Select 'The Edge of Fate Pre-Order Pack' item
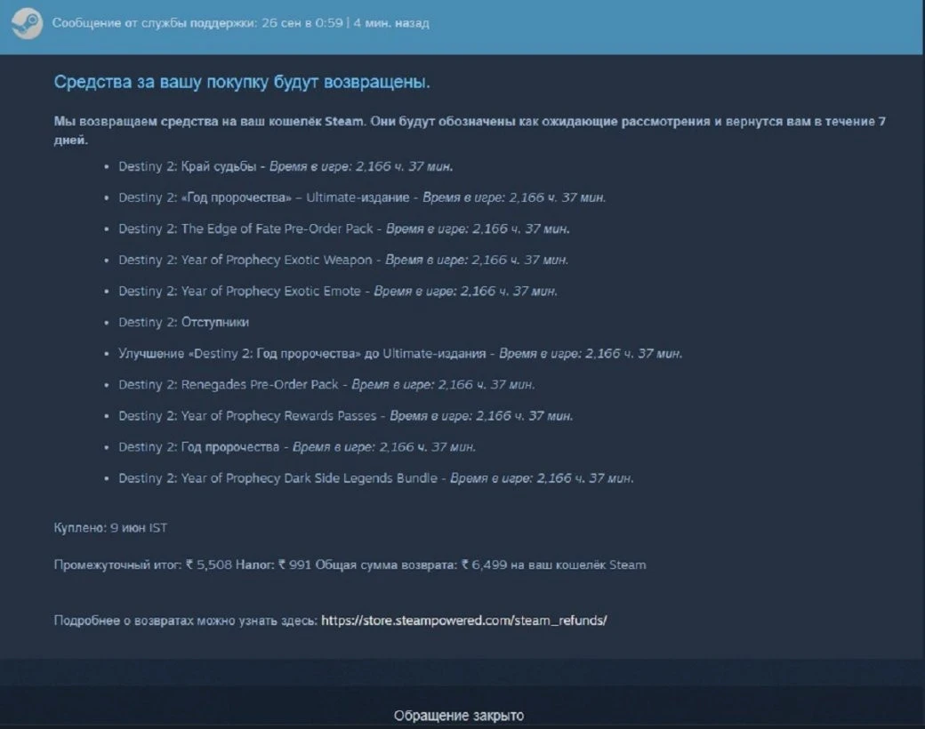 click(246, 228)
